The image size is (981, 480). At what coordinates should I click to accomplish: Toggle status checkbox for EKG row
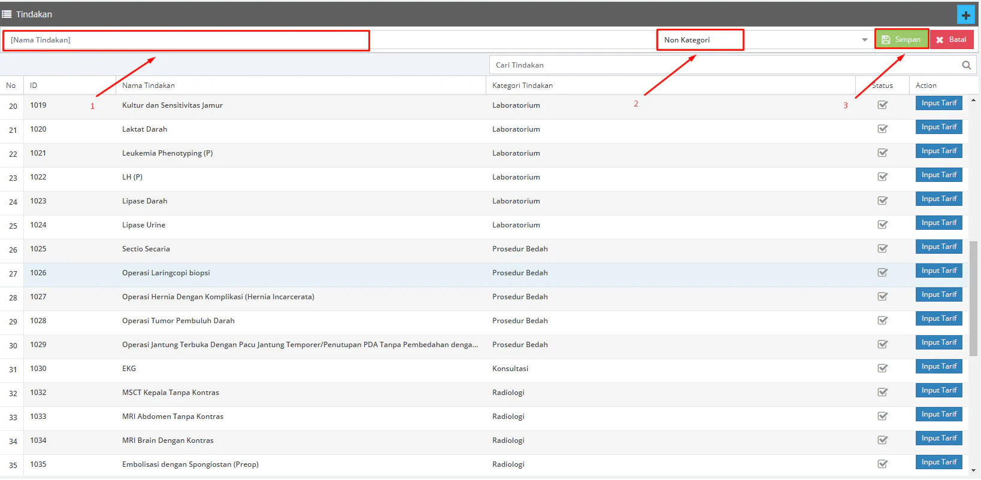coord(882,369)
